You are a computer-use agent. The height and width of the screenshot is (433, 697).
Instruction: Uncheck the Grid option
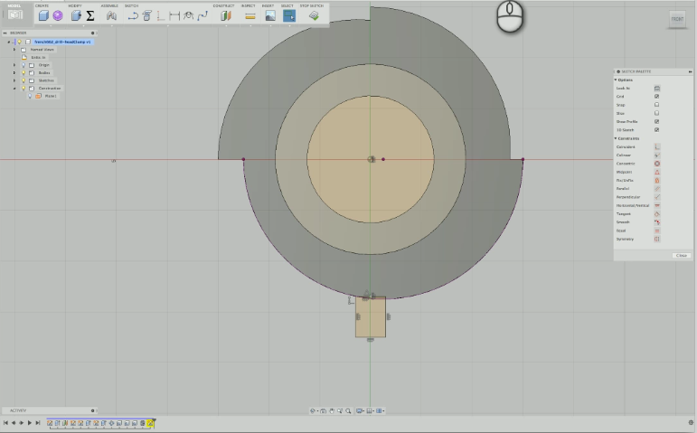[656, 97]
